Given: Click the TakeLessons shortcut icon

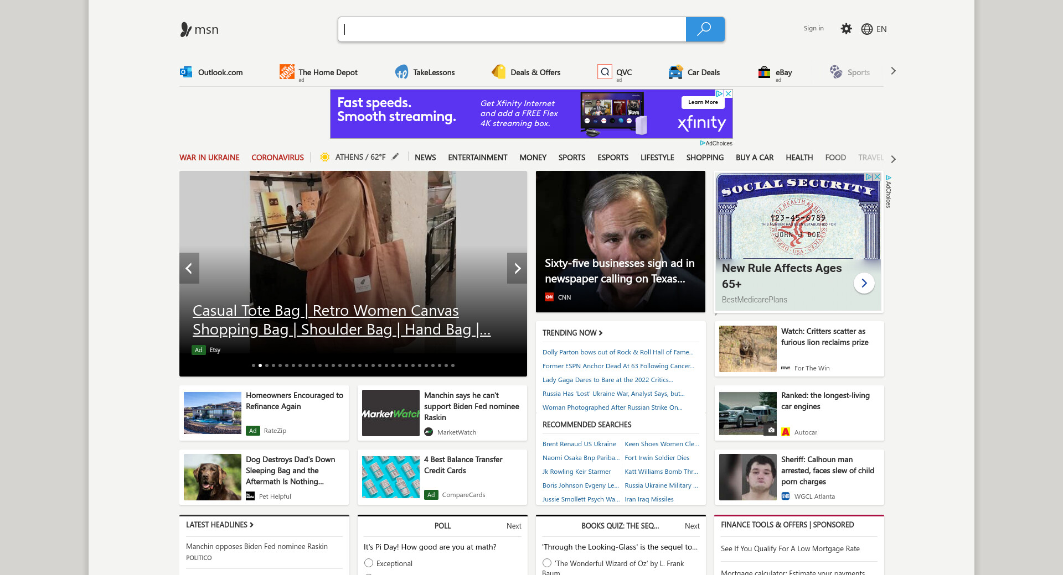Looking at the screenshot, I should [401, 72].
